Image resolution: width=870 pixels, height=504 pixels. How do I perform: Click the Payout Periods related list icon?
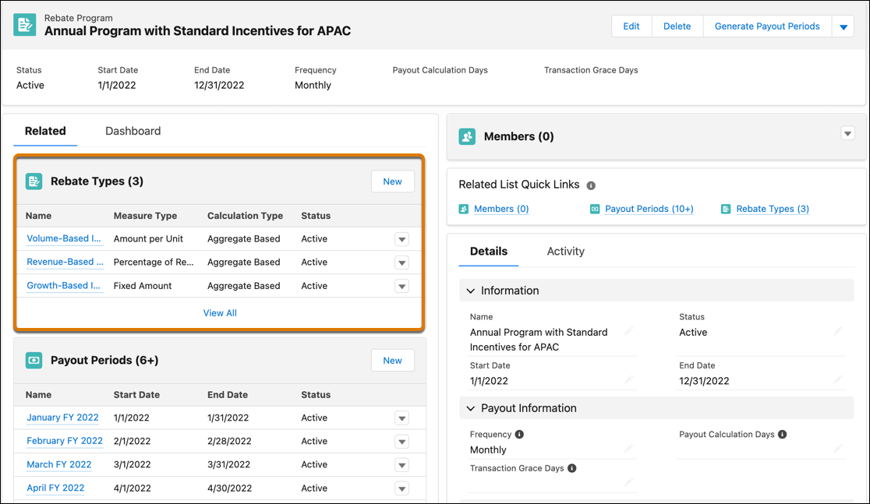click(x=34, y=360)
